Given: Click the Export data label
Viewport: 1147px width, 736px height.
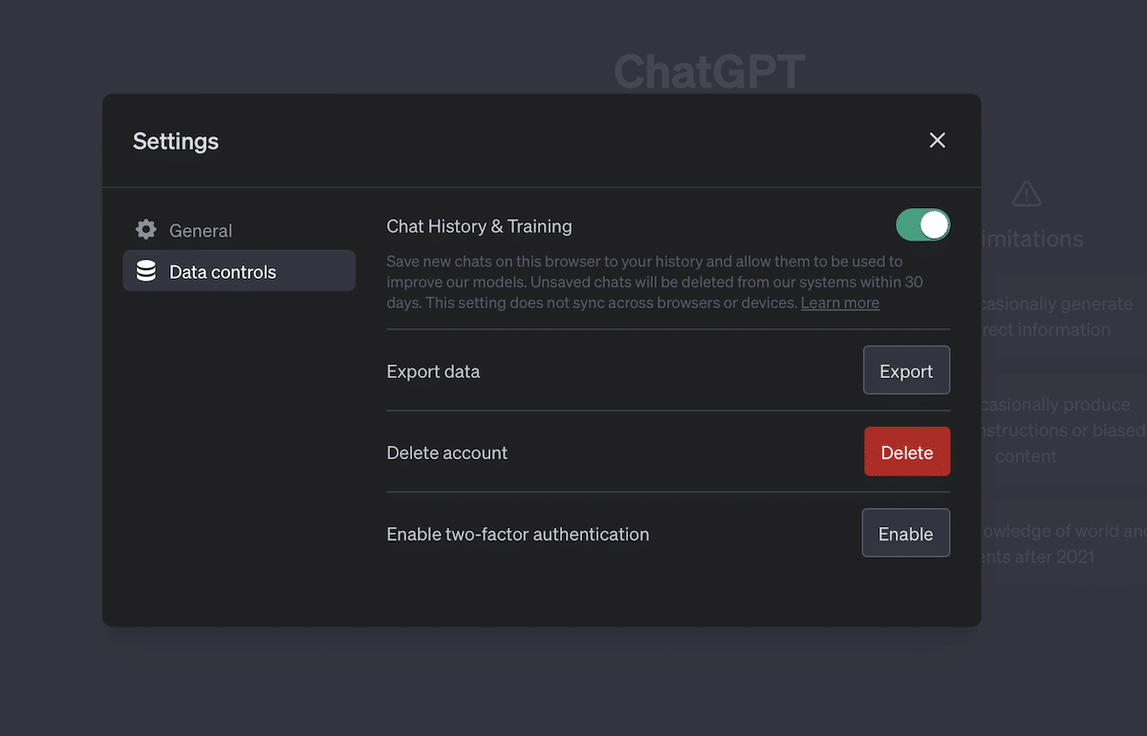Looking at the screenshot, I should pos(433,371).
